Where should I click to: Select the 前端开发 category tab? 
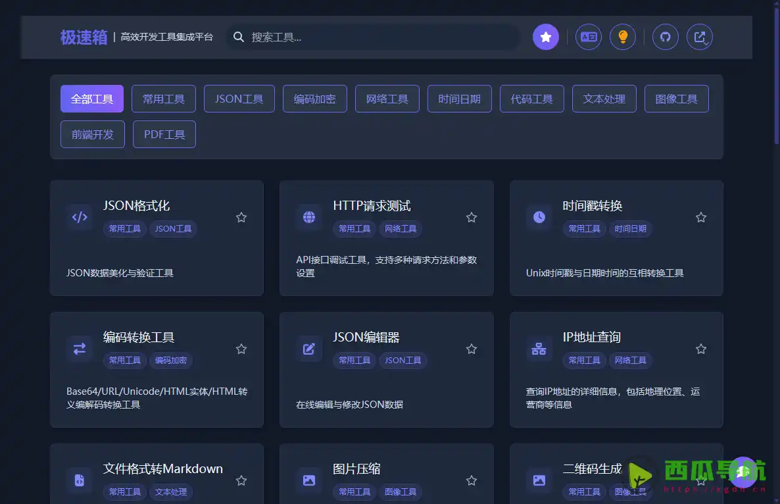click(x=93, y=134)
